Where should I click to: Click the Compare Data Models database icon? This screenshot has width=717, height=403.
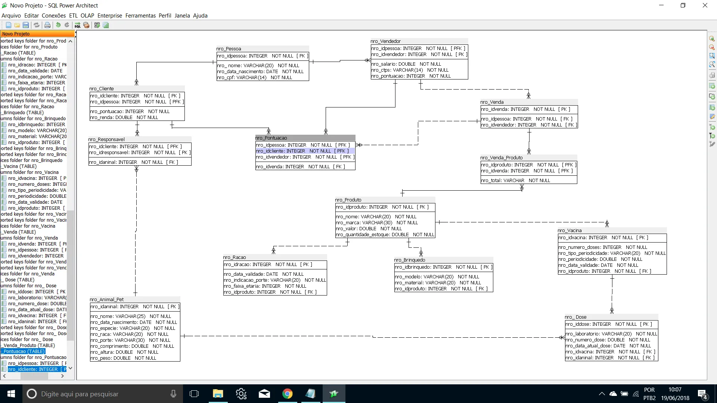[x=86, y=25]
